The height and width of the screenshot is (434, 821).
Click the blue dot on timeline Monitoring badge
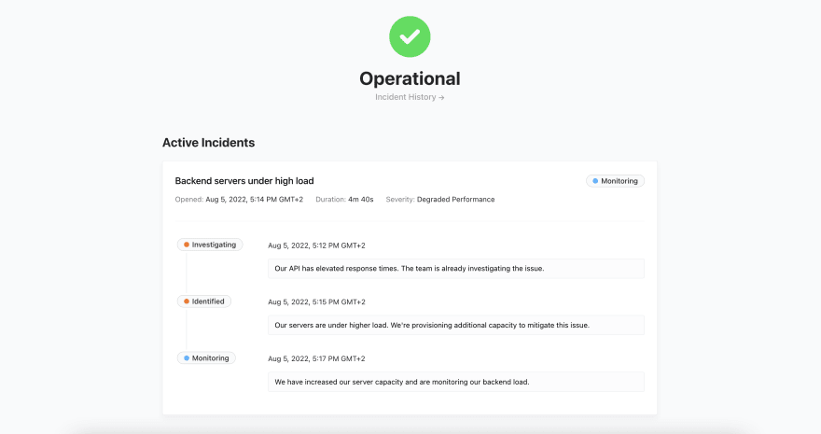click(187, 358)
